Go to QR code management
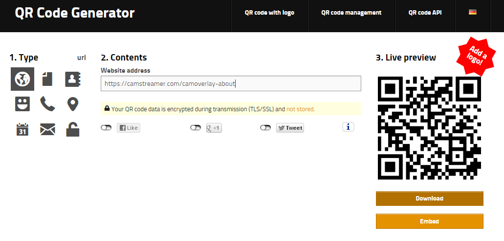Screen dimensions: 504x241 click(351, 13)
